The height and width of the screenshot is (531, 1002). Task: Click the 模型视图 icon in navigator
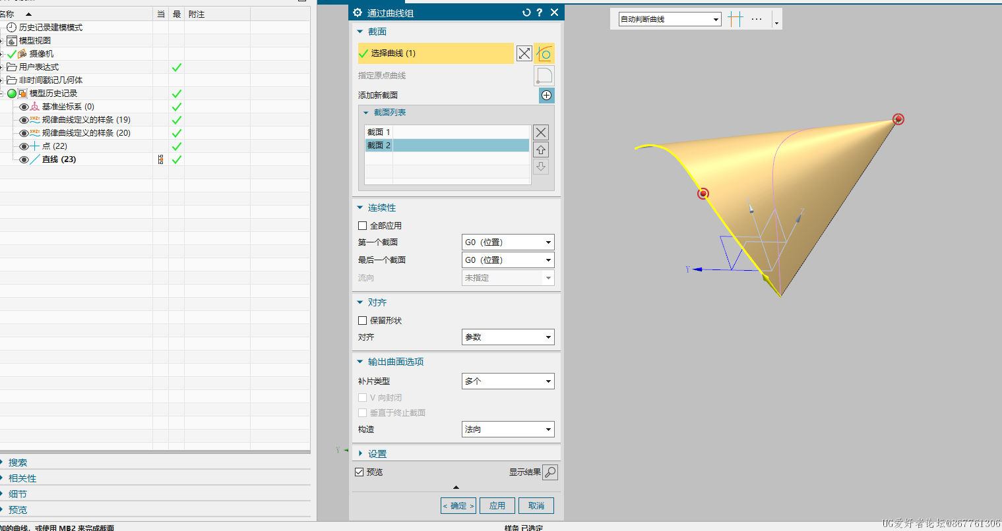pyautogui.click(x=11, y=41)
